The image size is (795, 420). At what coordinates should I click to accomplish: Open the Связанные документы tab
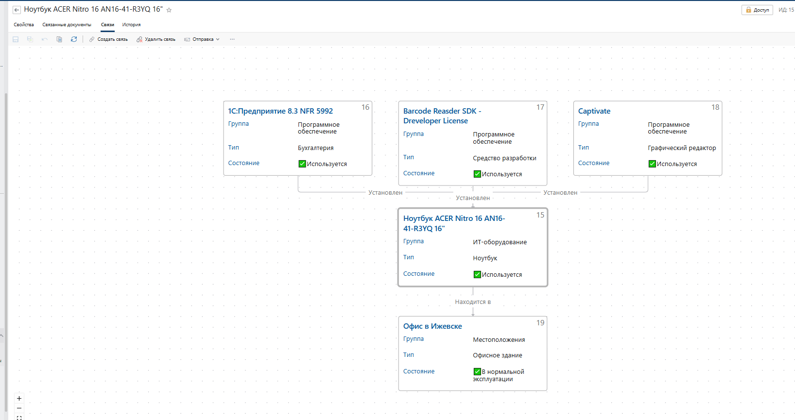click(67, 25)
